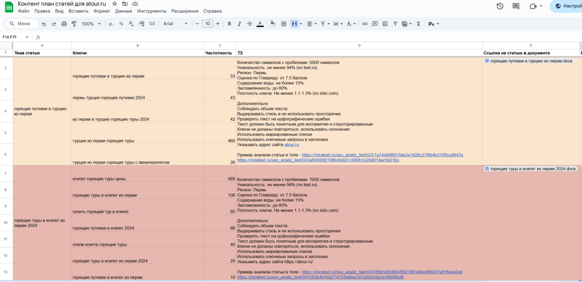The height and width of the screenshot is (282, 582).
Task: Create a filter with funnel icon
Action: click(x=395, y=24)
